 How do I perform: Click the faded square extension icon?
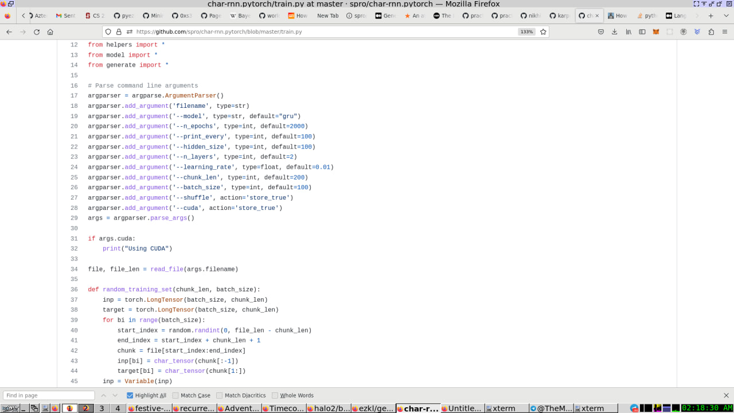(x=670, y=32)
